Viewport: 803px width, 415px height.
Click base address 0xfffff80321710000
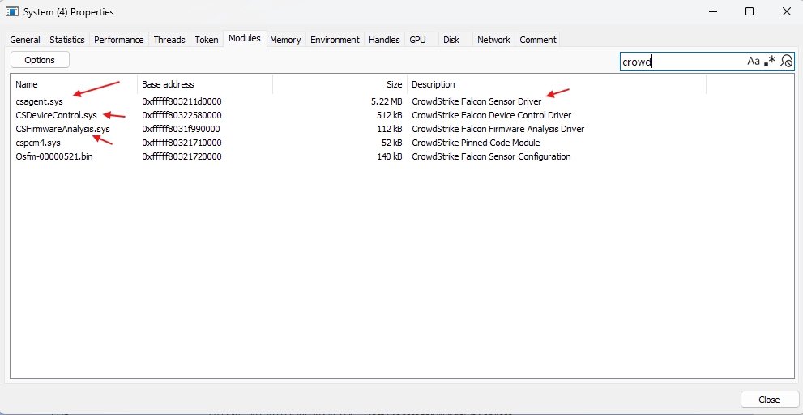[182, 143]
